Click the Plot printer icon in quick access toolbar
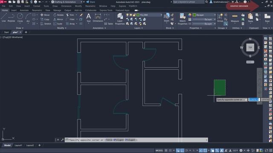This screenshot has width=273, height=153. 35,2
